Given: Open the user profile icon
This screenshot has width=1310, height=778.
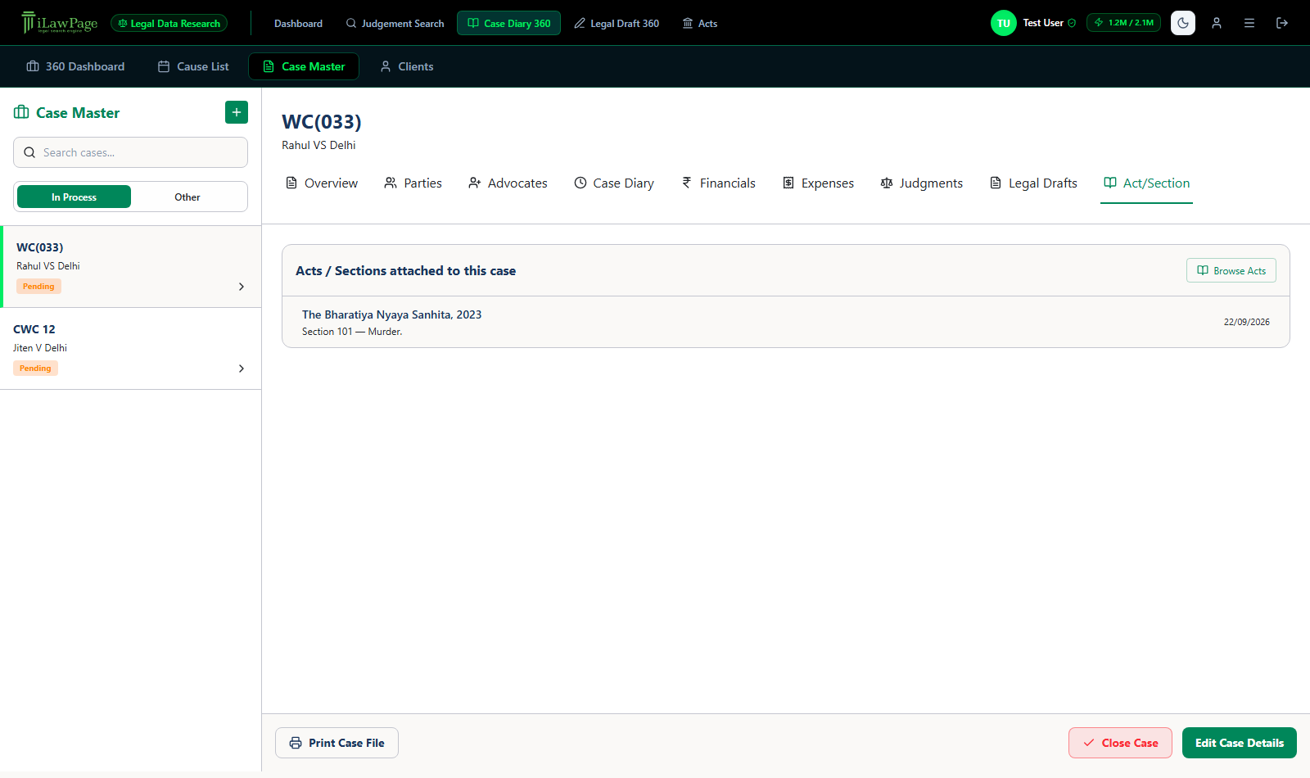Looking at the screenshot, I should click(1217, 23).
